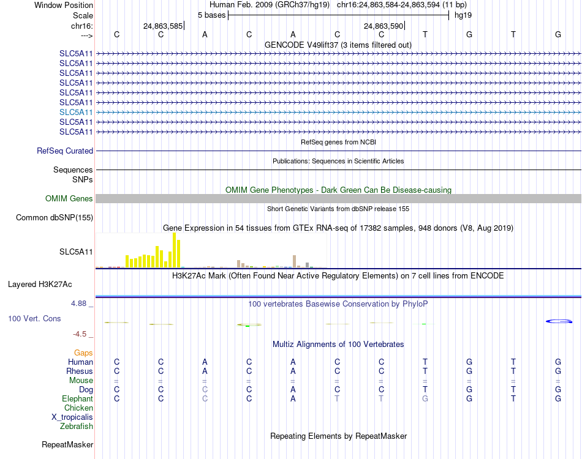Click the OMIM Genes gray bar
The width and height of the screenshot is (582, 459).
tap(338, 199)
